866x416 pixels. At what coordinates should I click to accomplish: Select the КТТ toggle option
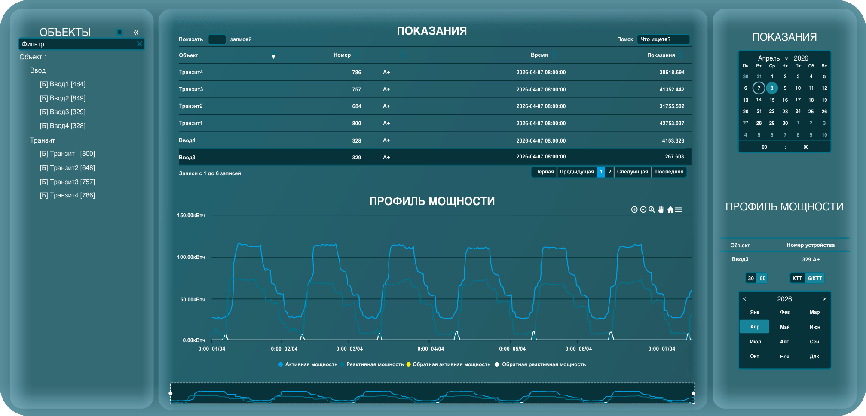[797, 278]
